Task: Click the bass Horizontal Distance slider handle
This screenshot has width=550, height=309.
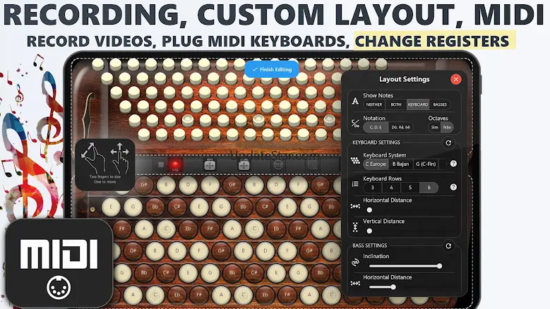Action: point(393,287)
